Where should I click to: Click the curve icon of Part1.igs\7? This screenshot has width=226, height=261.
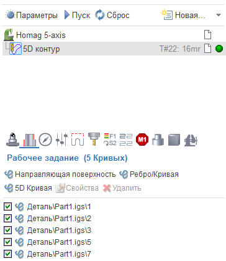pyautogui.click(x=19, y=254)
